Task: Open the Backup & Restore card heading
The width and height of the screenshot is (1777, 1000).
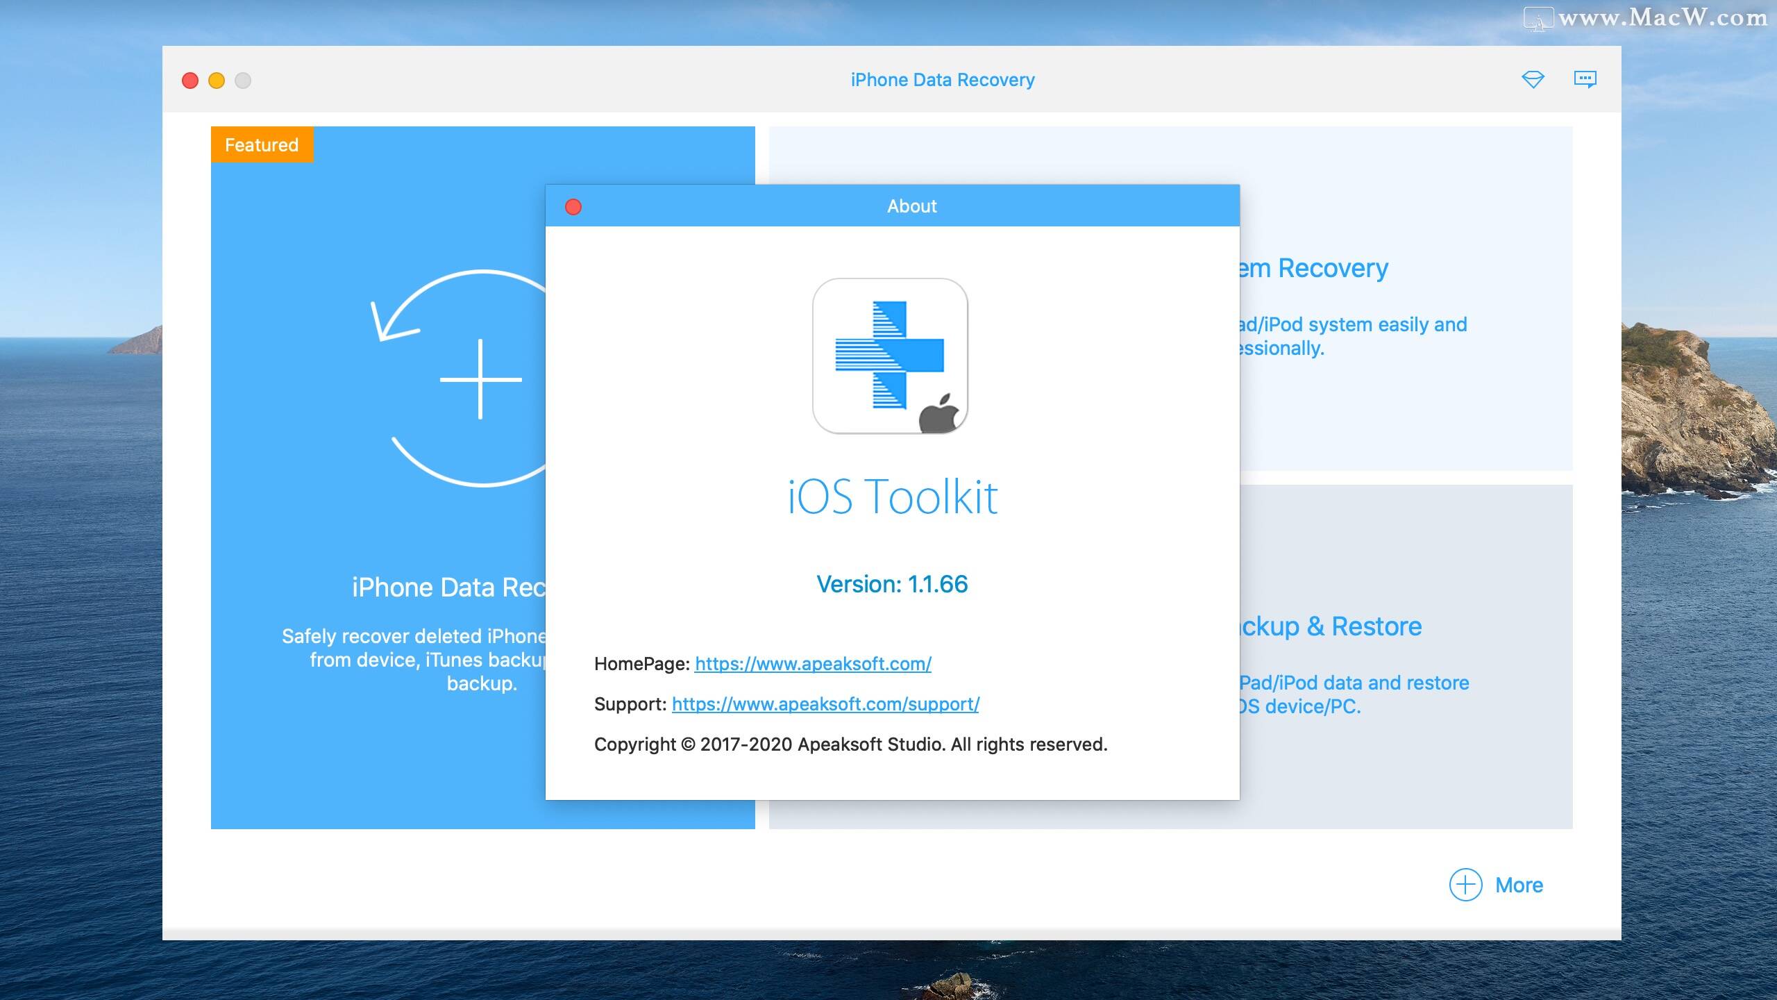Action: pyautogui.click(x=1331, y=626)
